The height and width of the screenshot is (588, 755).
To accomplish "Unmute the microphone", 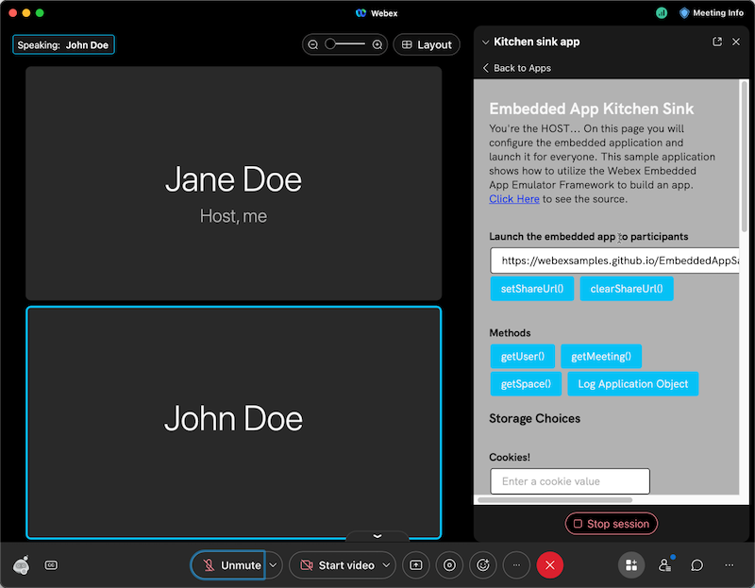I will point(228,565).
